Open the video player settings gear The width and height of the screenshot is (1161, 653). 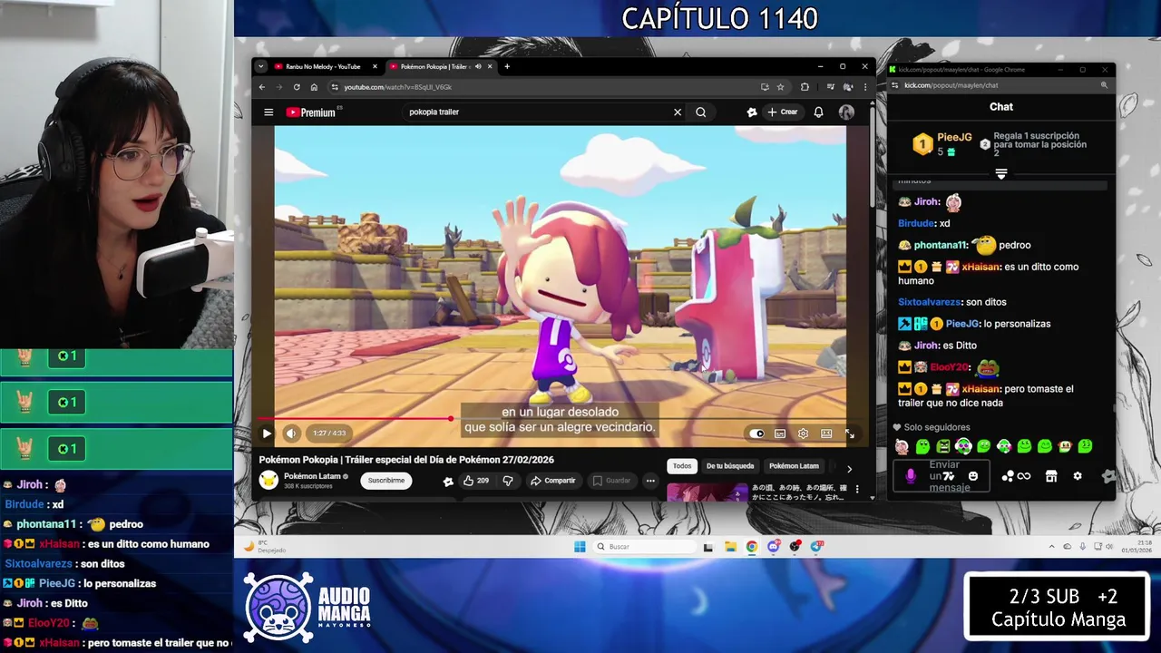point(803,434)
